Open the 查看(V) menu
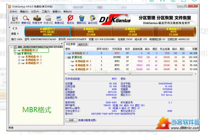Viewport: 208px width, 135px height. (x=57, y=12)
